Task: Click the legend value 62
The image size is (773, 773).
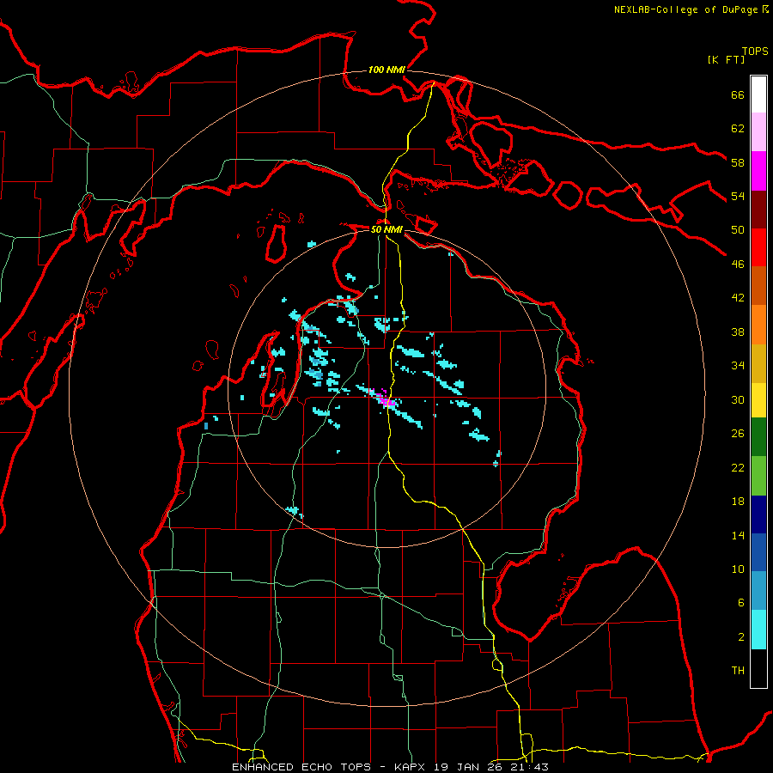Action: 738,129
